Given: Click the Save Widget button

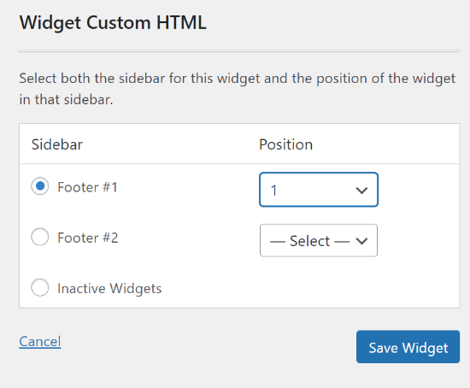Looking at the screenshot, I should 408,347.
